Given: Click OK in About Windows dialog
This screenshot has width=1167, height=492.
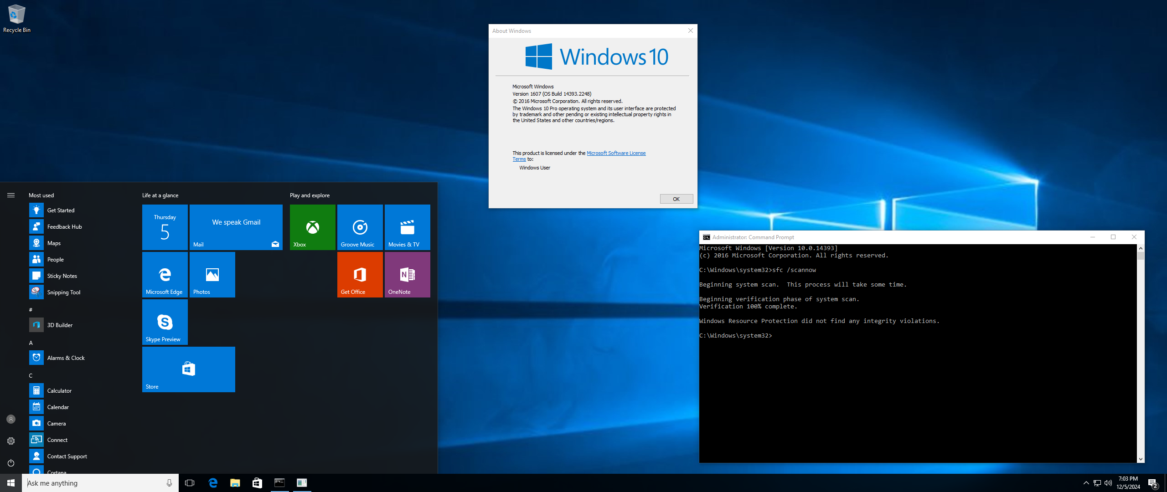Looking at the screenshot, I should [676, 199].
